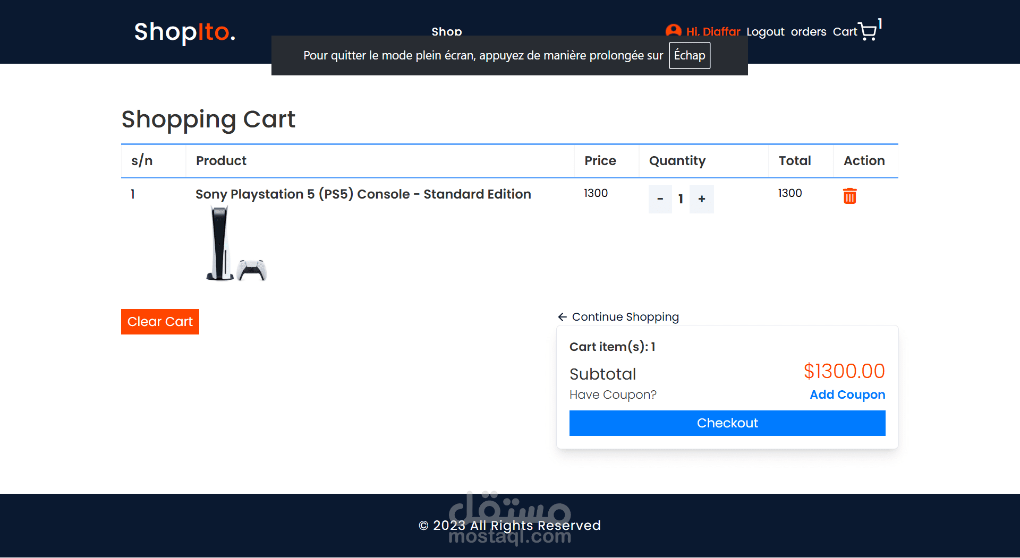Click the Subtotal label
Image resolution: width=1020 pixels, height=558 pixels.
pos(603,374)
